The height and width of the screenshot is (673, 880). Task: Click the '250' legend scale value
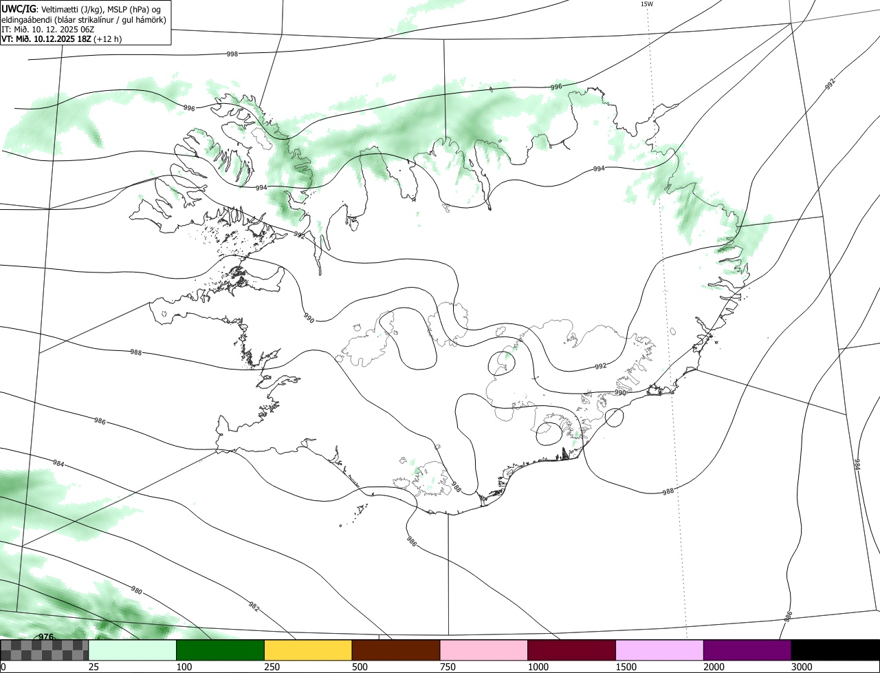272,667
